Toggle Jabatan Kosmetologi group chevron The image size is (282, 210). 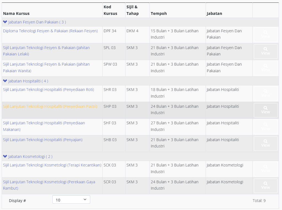click(5, 157)
